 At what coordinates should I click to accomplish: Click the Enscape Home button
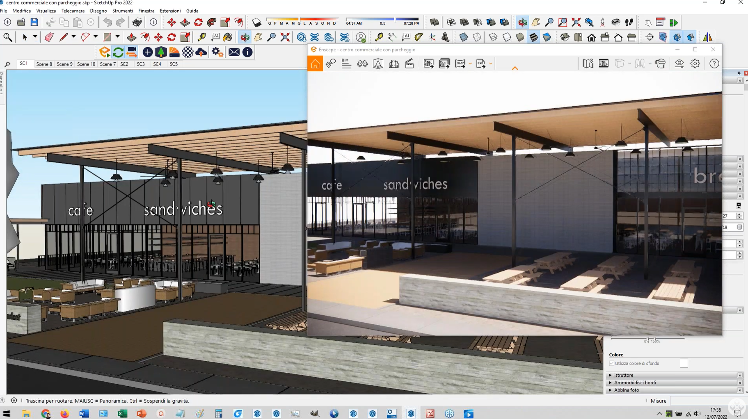point(315,64)
